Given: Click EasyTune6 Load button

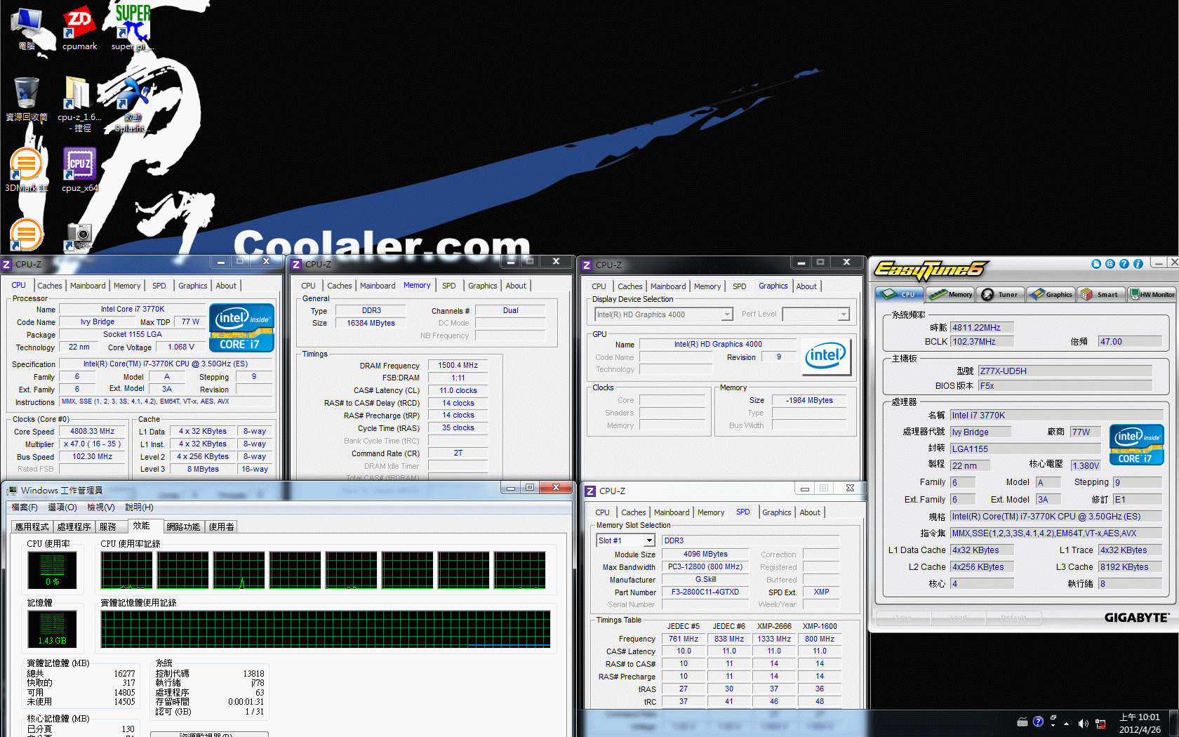Looking at the screenshot, I should pyautogui.click(x=958, y=618).
